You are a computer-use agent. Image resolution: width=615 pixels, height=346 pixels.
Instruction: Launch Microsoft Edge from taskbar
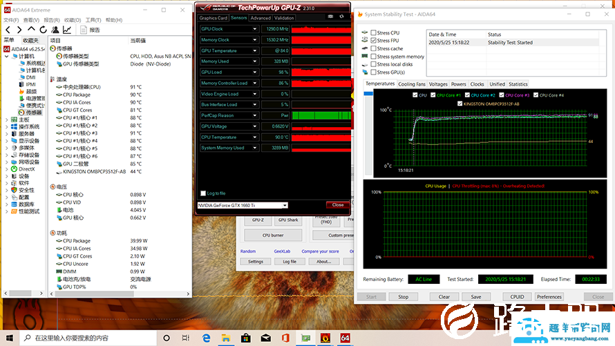(x=207, y=338)
